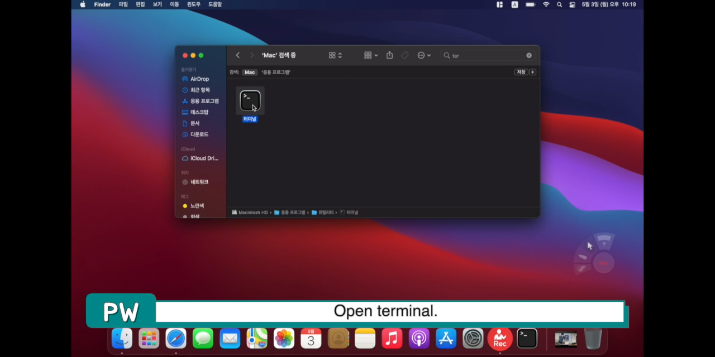Click the date and time in menu bar

(609, 4)
